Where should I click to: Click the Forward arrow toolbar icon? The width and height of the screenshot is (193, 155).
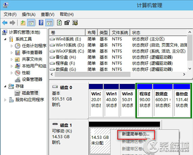pyautogui.click(x=13, y=23)
